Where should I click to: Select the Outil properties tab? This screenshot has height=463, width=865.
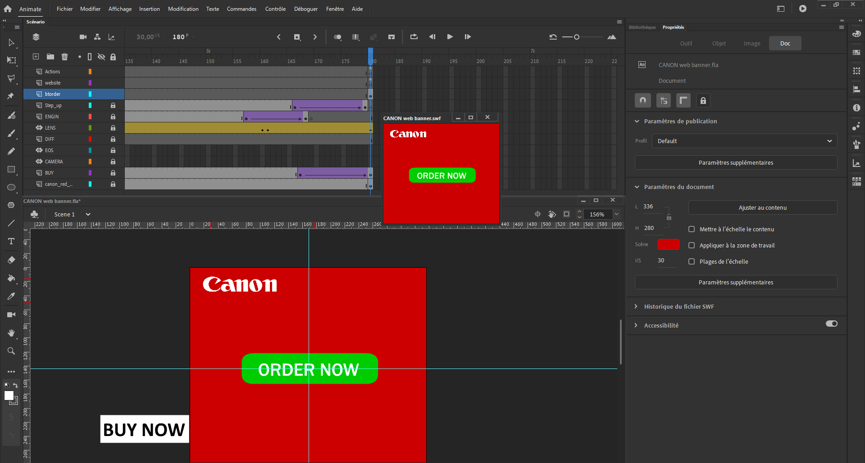[x=686, y=43]
